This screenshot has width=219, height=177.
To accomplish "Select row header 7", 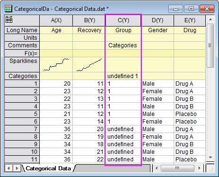I will point(22,129).
